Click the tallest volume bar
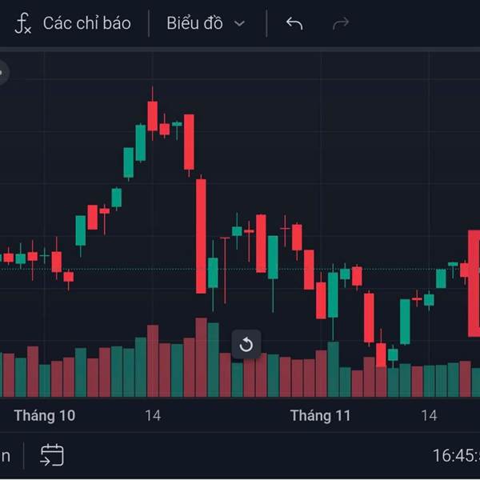480x480 pixels. pos(201,358)
